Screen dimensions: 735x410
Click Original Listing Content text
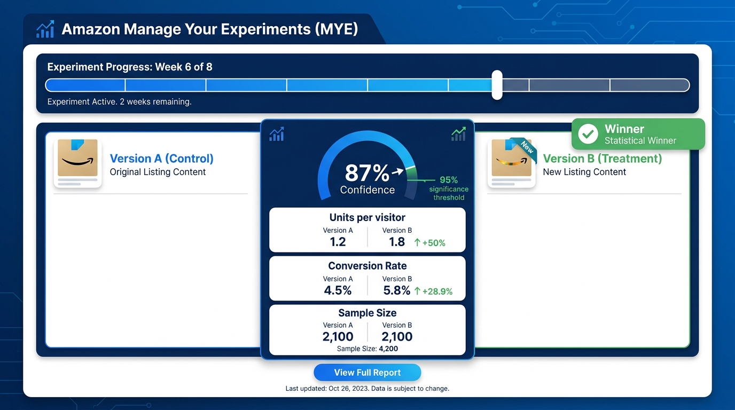click(x=158, y=172)
